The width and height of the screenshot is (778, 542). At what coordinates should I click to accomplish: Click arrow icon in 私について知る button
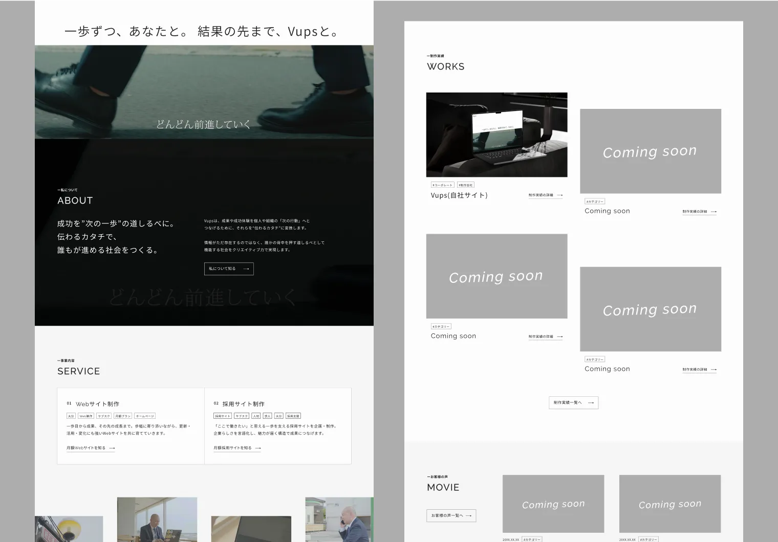pyautogui.click(x=246, y=269)
